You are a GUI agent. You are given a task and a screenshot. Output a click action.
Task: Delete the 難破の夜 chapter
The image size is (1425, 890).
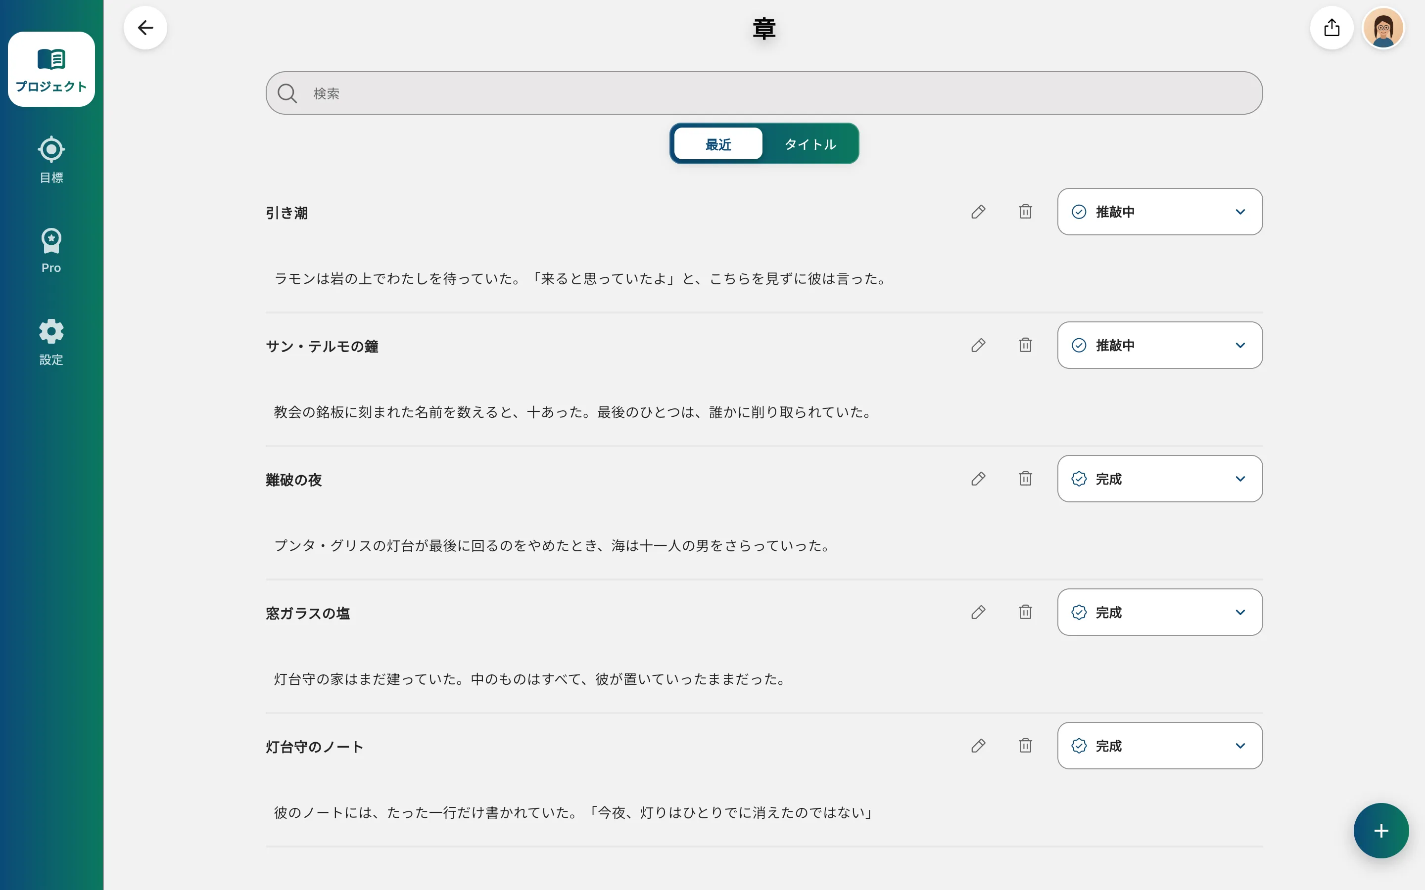pyautogui.click(x=1025, y=479)
